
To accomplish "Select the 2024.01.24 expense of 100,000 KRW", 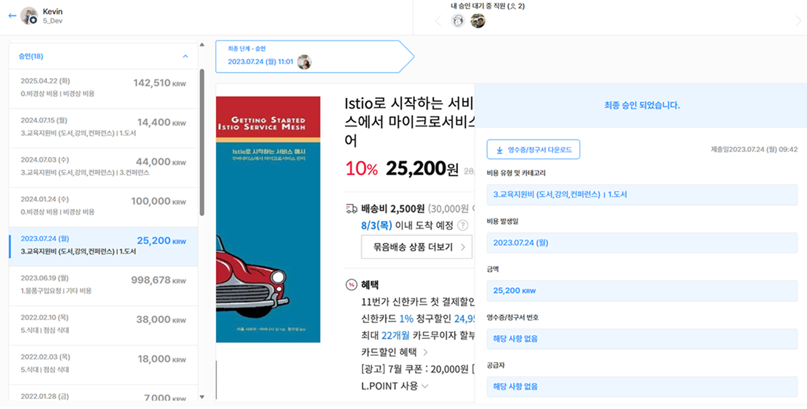I will (103, 207).
